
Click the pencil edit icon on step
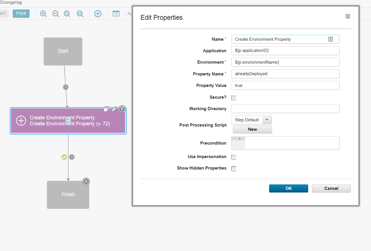(x=114, y=109)
